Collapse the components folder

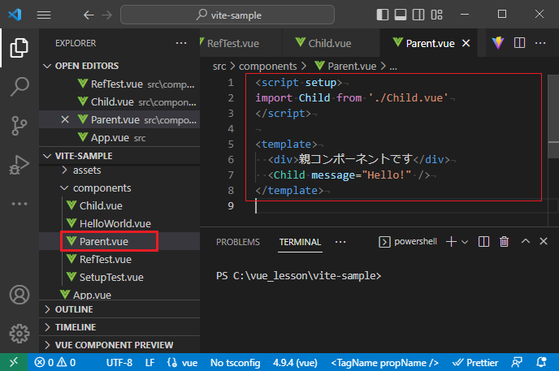click(x=119, y=188)
